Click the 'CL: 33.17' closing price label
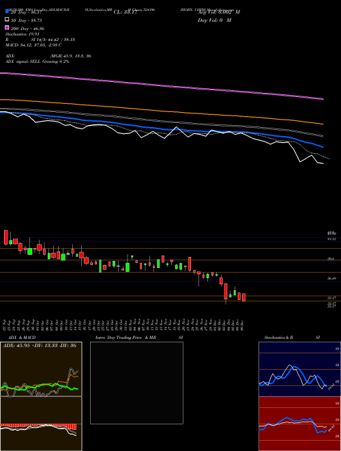Image resolution: width=341 pixels, height=451 pixels. 125,12
